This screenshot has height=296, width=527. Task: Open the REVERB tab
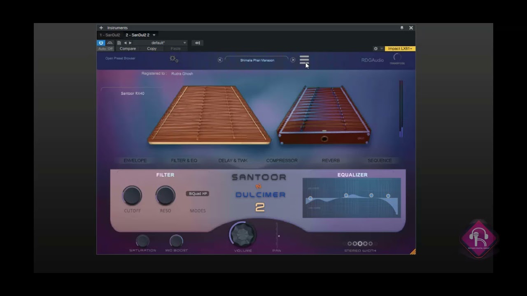(x=331, y=160)
